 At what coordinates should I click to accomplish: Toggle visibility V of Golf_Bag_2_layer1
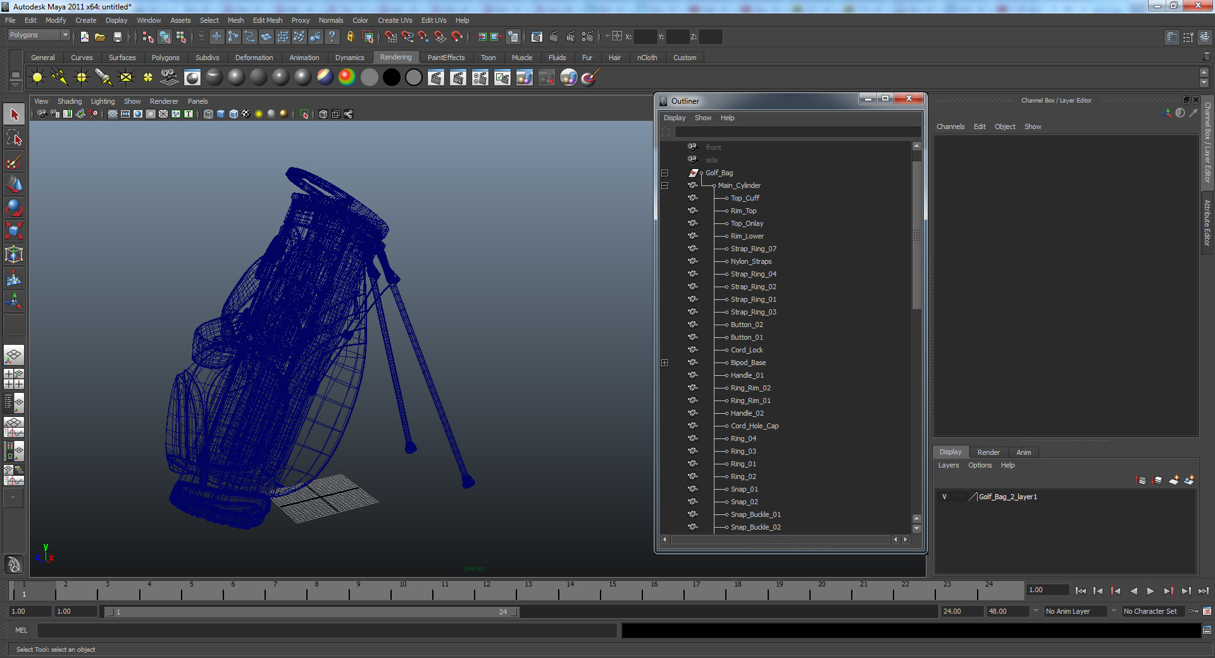pyautogui.click(x=944, y=497)
